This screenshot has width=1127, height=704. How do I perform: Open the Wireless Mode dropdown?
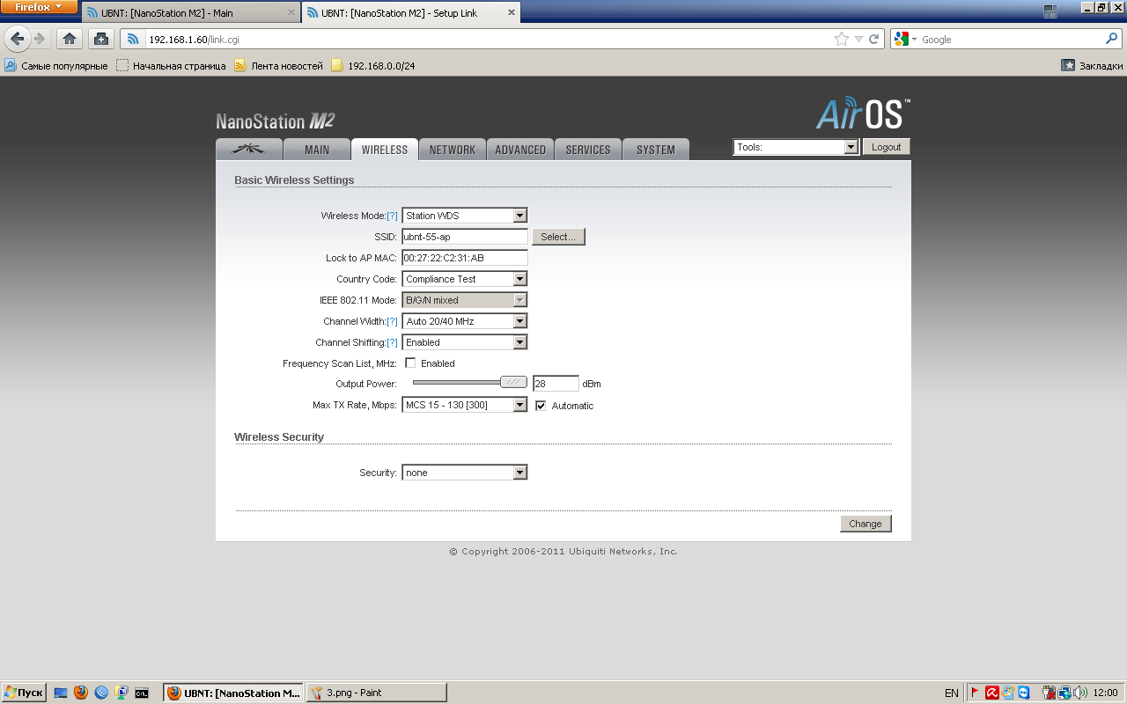(x=464, y=216)
